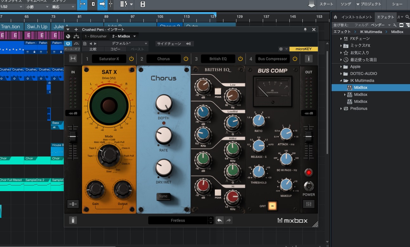The width and height of the screenshot is (410, 247).
Task: Toggle the Hi band PEAK switch
Action: (x=218, y=192)
